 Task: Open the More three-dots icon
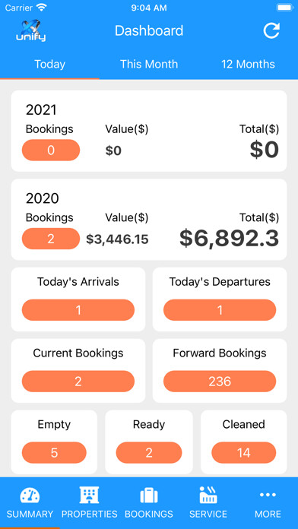(x=268, y=495)
